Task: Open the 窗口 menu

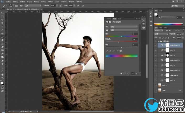Action: coord(71,2)
